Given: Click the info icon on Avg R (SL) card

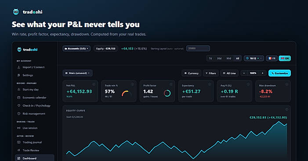Looking at the screenshot, I should [248, 84].
